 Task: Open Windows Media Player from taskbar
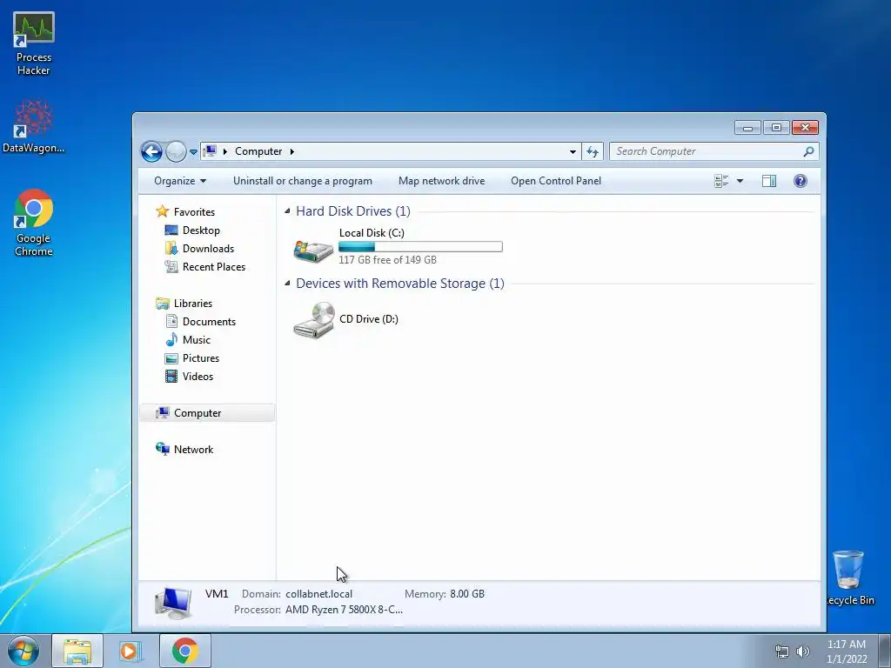pos(131,651)
